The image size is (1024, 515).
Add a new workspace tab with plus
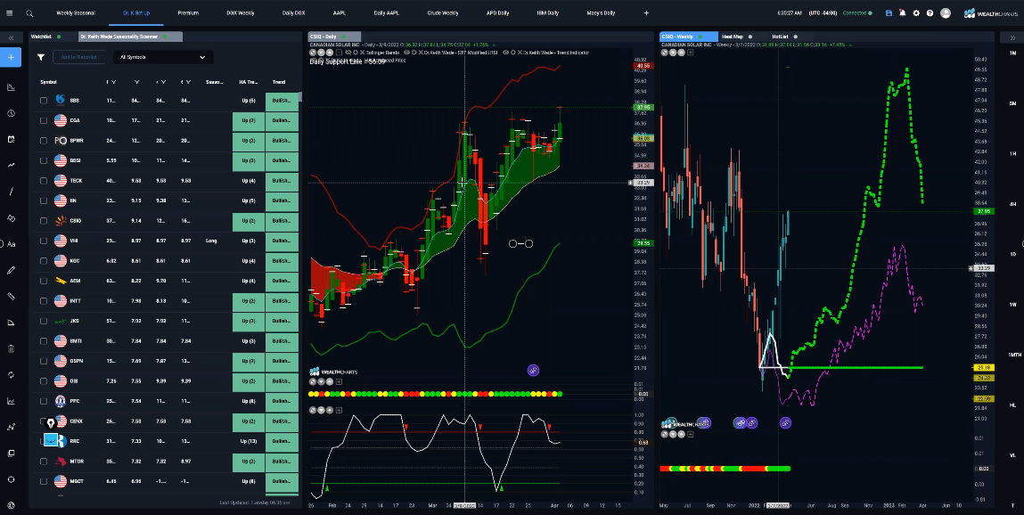click(646, 13)
